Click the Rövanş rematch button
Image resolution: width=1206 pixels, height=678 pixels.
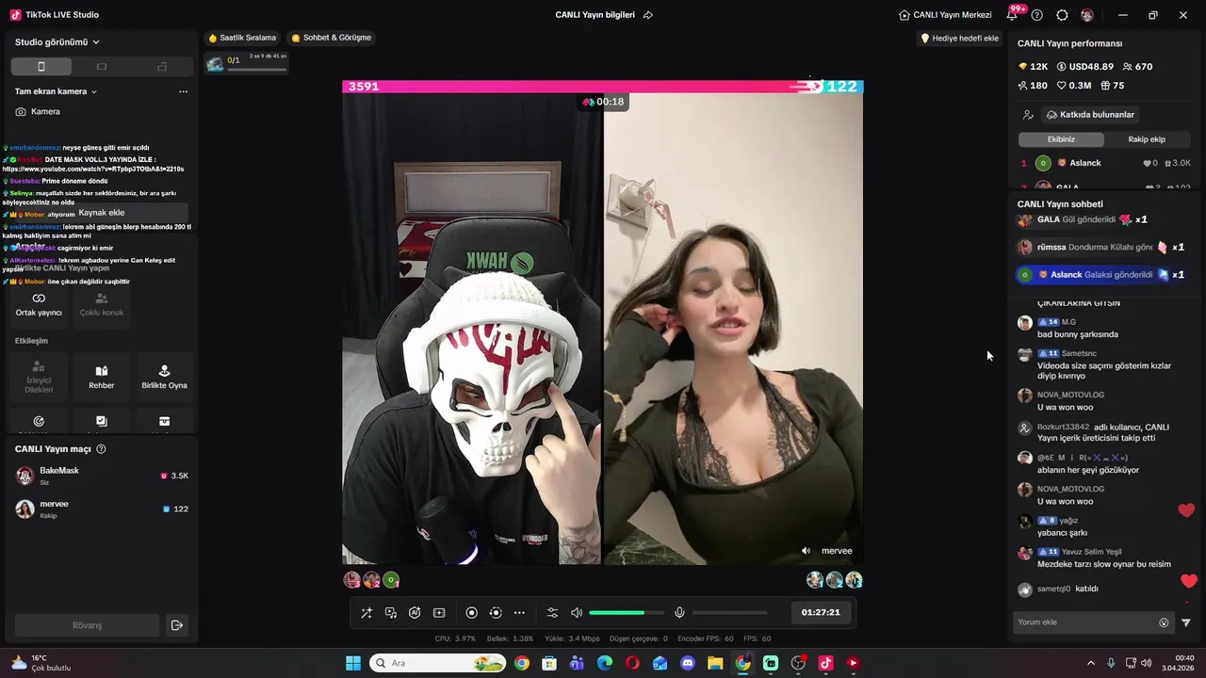[87, 625]
